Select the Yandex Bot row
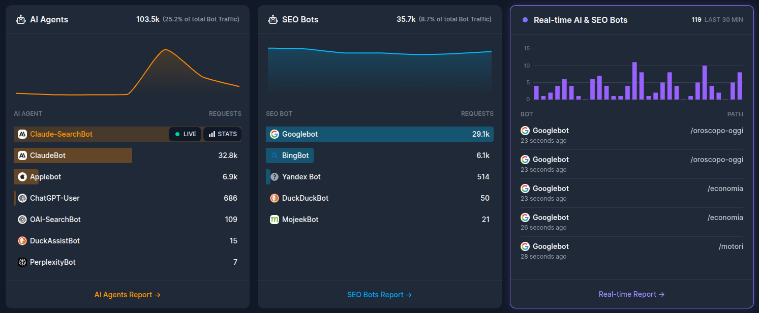The height and width of the screenshot is (313, 759). click(x=380, y=177)
